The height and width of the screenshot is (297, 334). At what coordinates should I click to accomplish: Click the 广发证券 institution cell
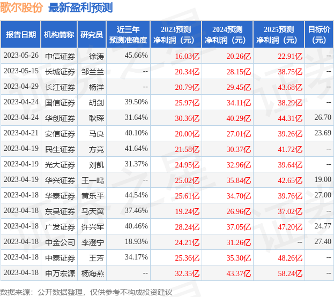click(x=60, y=227)
